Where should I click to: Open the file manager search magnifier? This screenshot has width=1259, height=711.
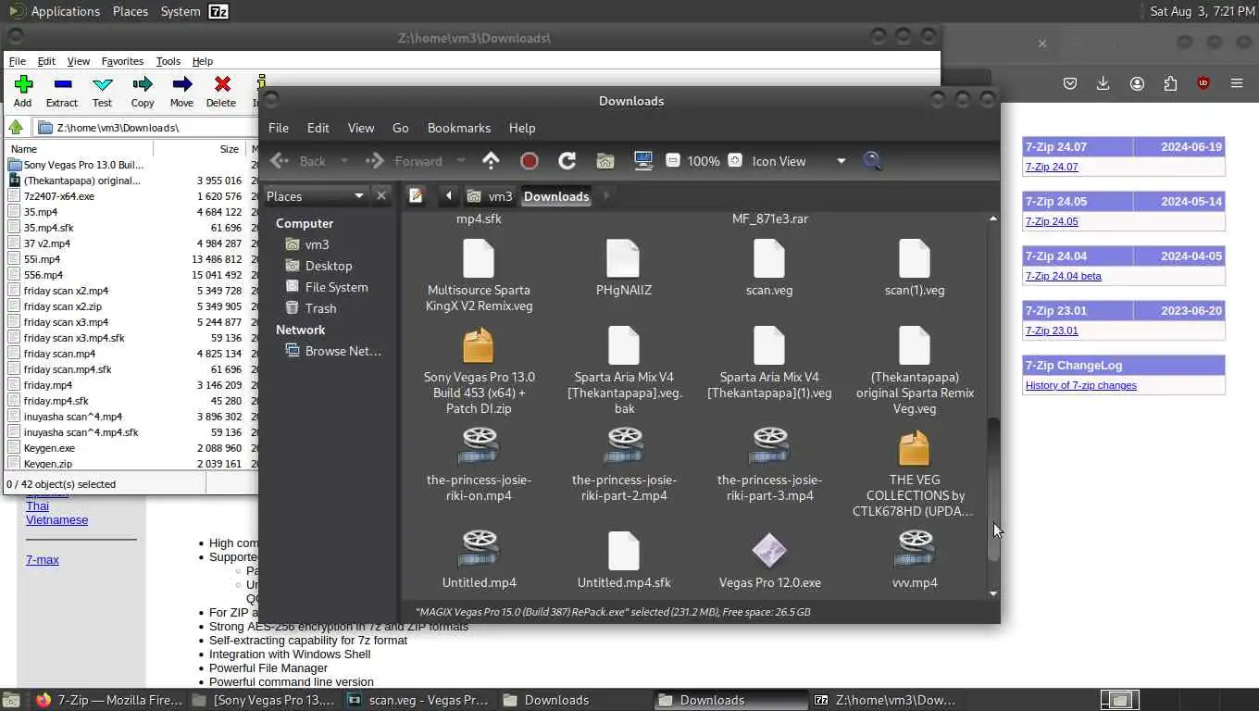[x=872, y=161]
